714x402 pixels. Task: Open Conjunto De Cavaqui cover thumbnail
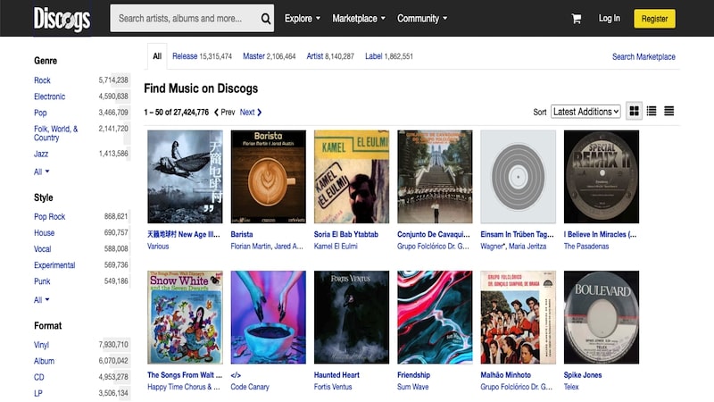click(x=435, y=177)
